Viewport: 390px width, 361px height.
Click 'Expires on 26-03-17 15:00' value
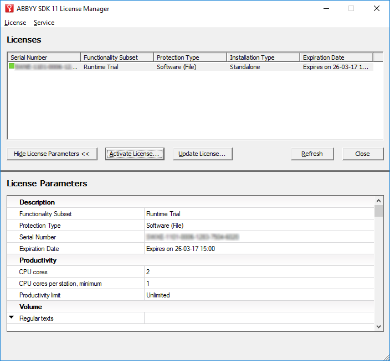(x=181, y=249)
